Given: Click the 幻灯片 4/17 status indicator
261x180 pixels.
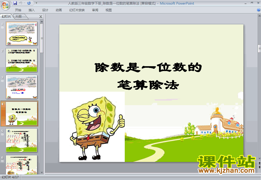Looking at the screenshot, I should coord(10,177).
